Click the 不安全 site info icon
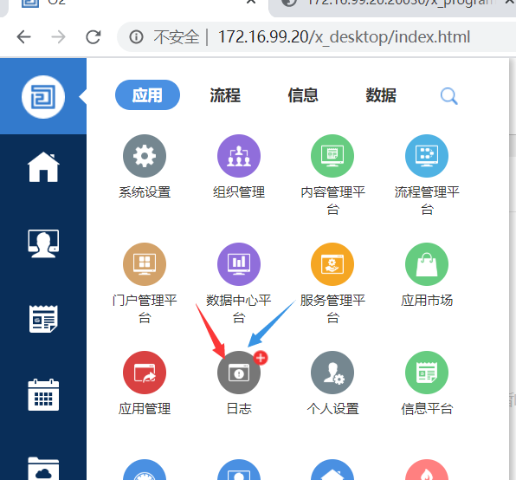This screenshot has height=480, width=516. tap(136, 37)
